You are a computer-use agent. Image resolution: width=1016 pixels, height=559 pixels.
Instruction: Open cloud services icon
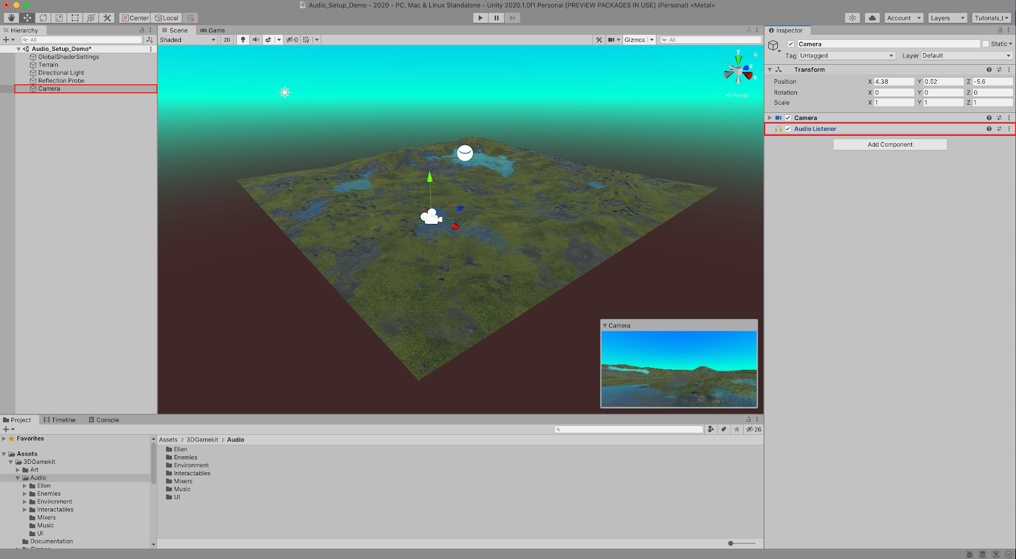point(872,18)
